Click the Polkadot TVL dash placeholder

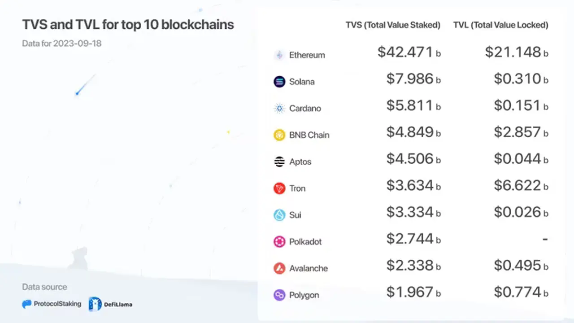545,239
